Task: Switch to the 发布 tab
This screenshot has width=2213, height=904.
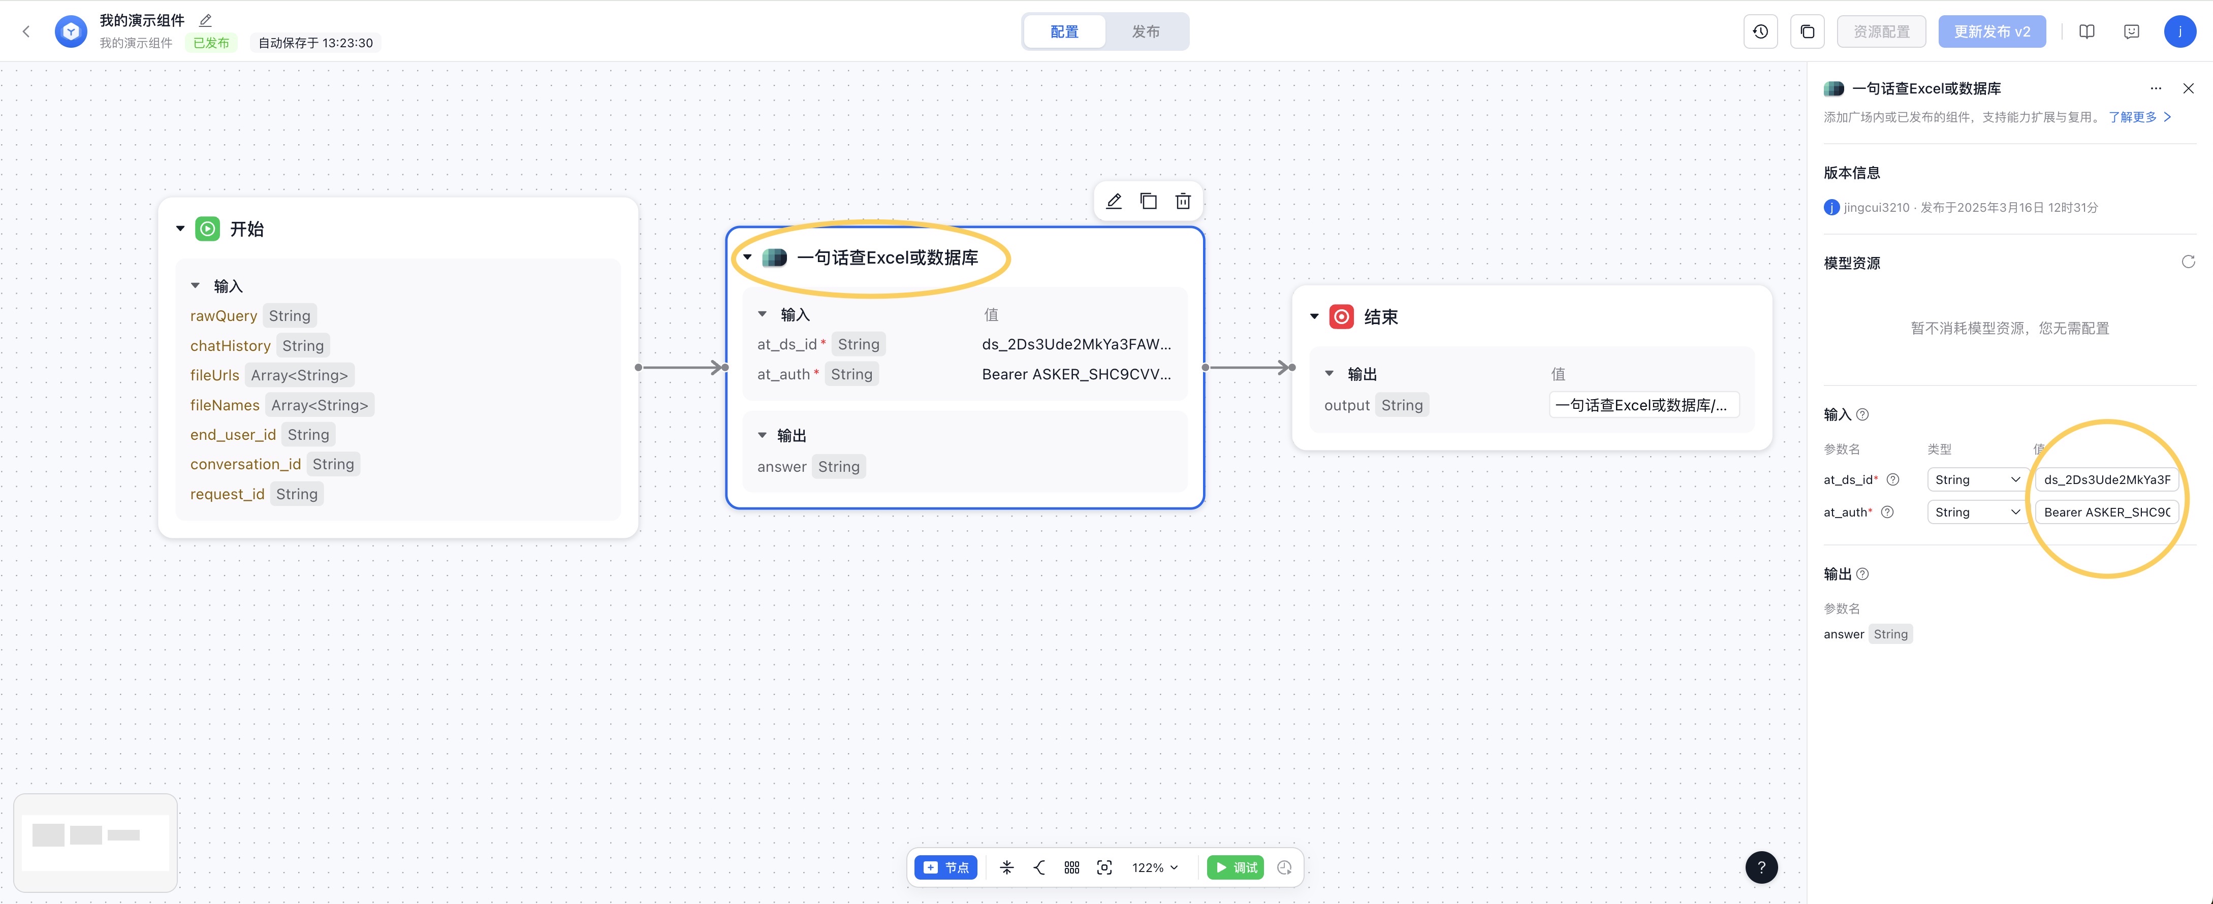Action: [1145, 32]
